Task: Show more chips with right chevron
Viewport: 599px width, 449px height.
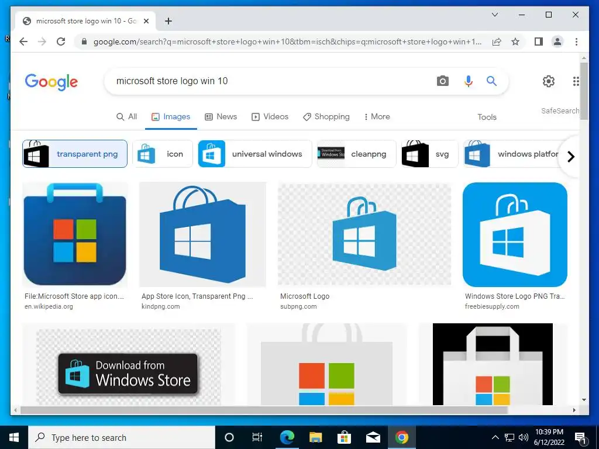Action: click(571, 157)
